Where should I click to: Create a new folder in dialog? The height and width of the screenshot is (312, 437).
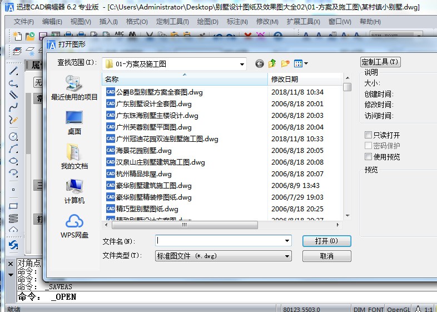pyautogui.click(x=285, y=64)
